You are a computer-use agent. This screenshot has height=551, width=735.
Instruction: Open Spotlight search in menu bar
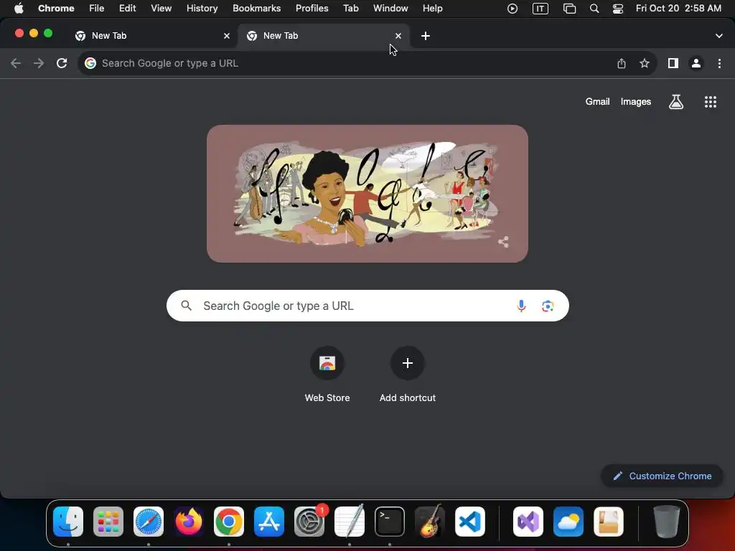point(594,9)
